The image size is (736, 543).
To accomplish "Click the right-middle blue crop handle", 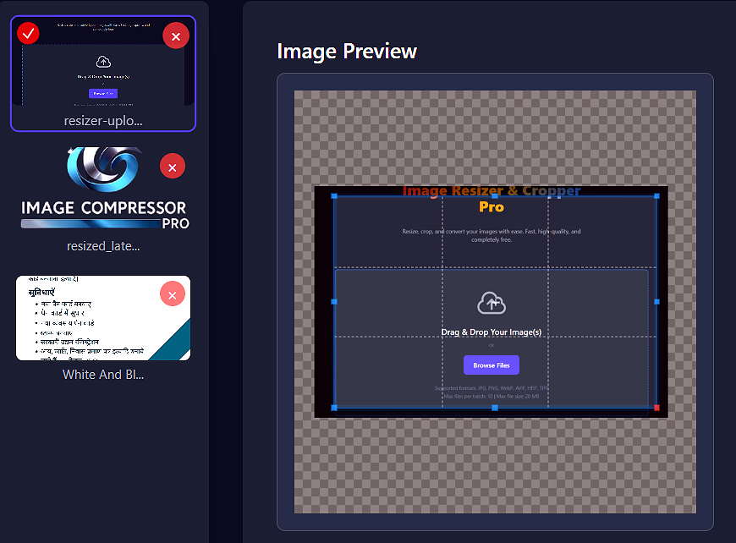I will tap(657, 301).
